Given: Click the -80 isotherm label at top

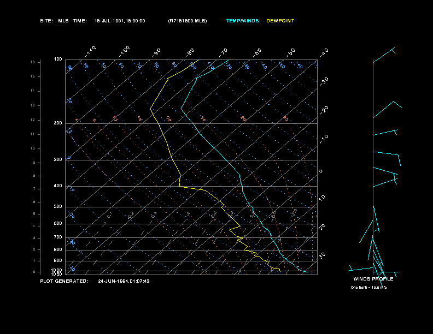Looking at the screenshot, I should [190, 53].
